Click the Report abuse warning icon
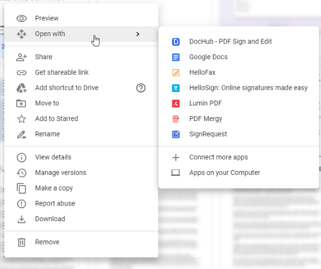Viewport: 321px width, 269px height. [22, 204]
